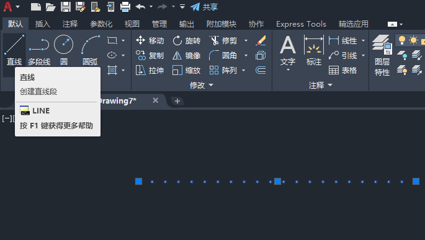Expand the 修改 Modify panel
425x240 pixels.
coord(202,86)
